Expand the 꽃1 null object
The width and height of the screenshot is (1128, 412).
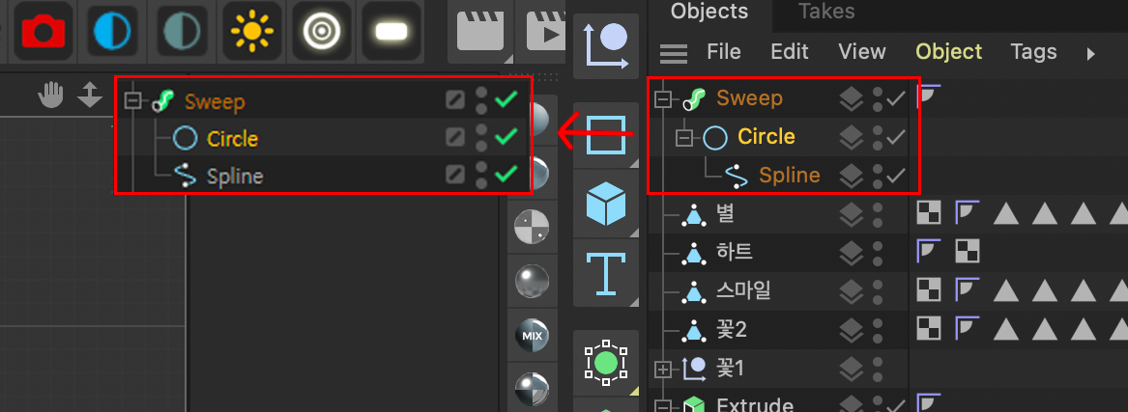point(662,369)
